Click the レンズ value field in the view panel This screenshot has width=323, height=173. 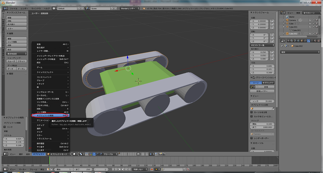pyautogui.click(x=262, y=101)
